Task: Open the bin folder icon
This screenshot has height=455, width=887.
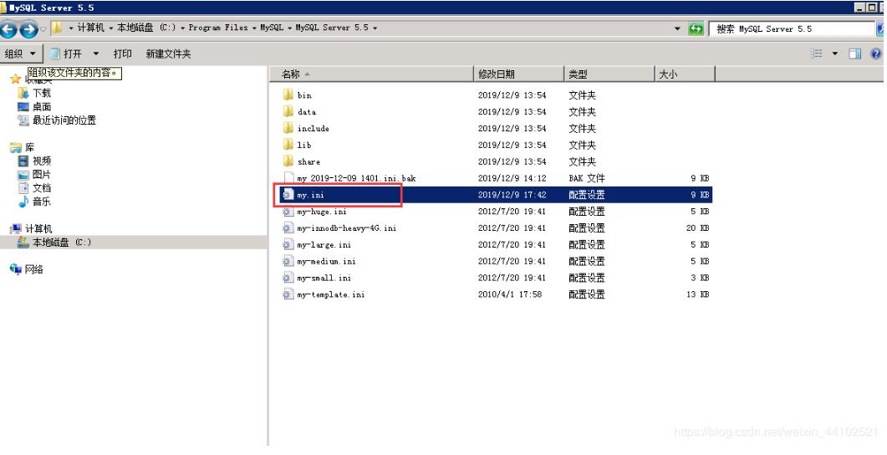Action: [x=288, y=95]
